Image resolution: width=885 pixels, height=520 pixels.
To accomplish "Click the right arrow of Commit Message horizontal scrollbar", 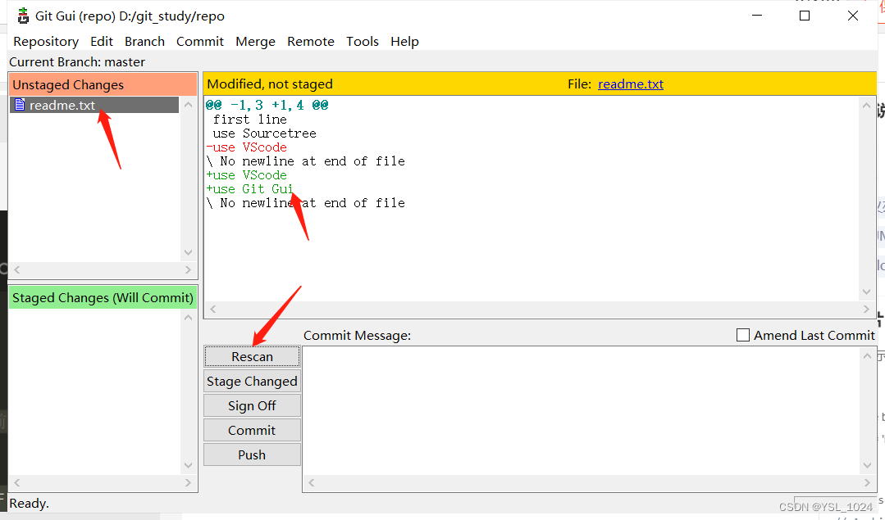I will click(868, 483).
